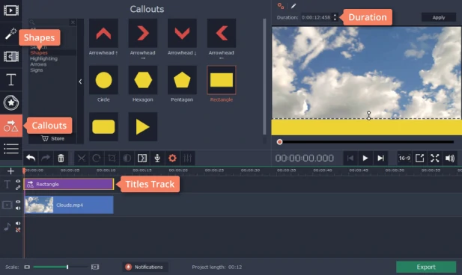
Task: Collapse the callouts category panel chevron
Action: click(80, 81)
